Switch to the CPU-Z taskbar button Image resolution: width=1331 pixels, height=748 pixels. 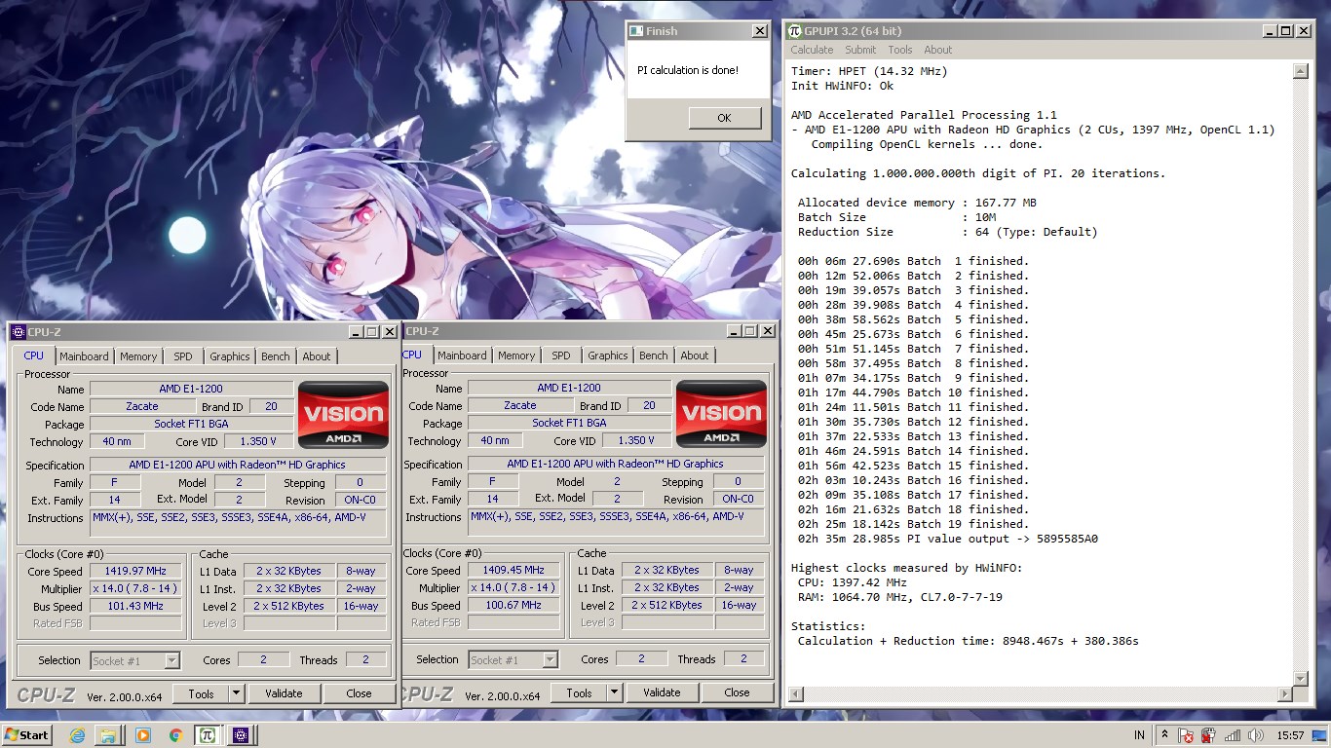point(241,735)
